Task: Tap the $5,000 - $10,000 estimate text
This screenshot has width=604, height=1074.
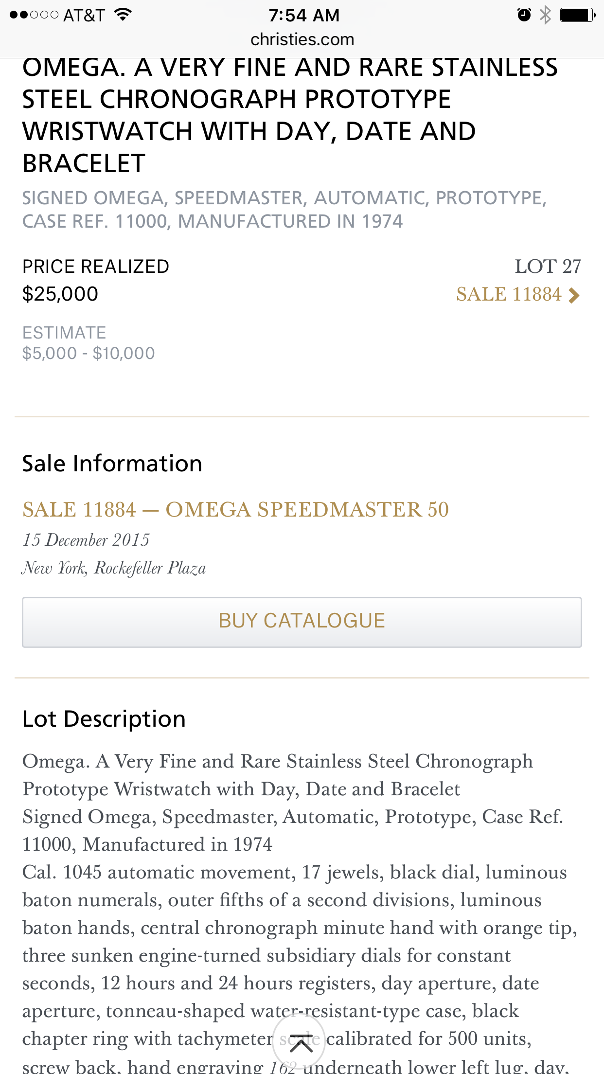Action: click(89, 353)
